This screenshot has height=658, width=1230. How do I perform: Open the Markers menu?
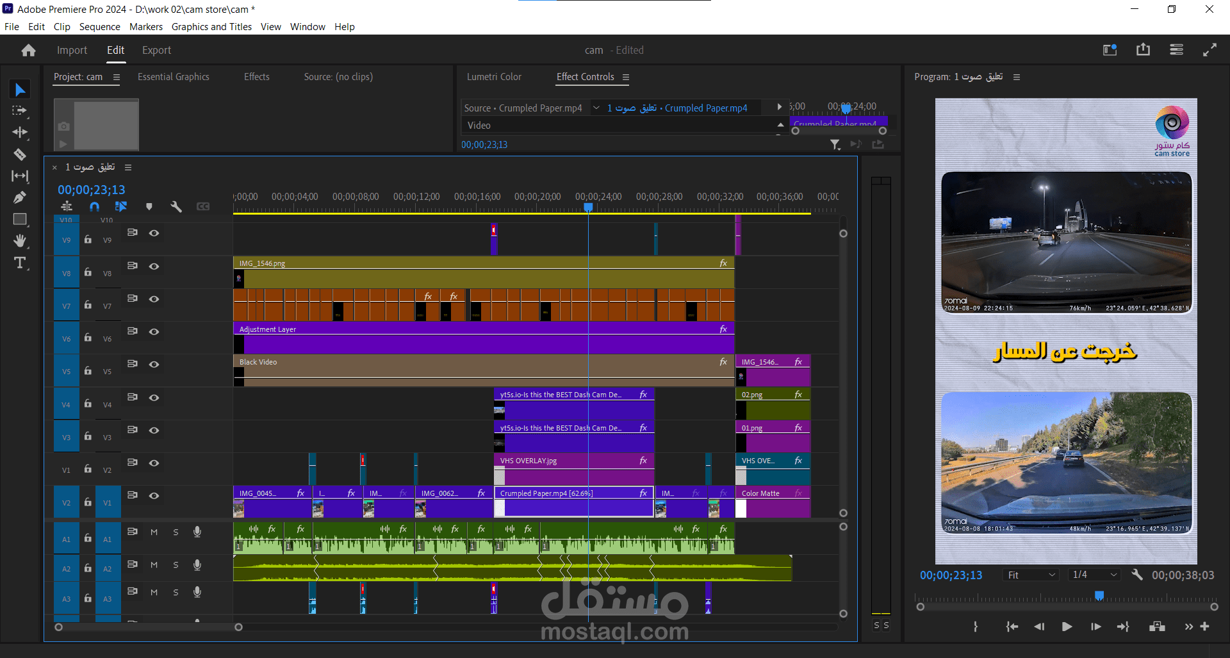146,27
